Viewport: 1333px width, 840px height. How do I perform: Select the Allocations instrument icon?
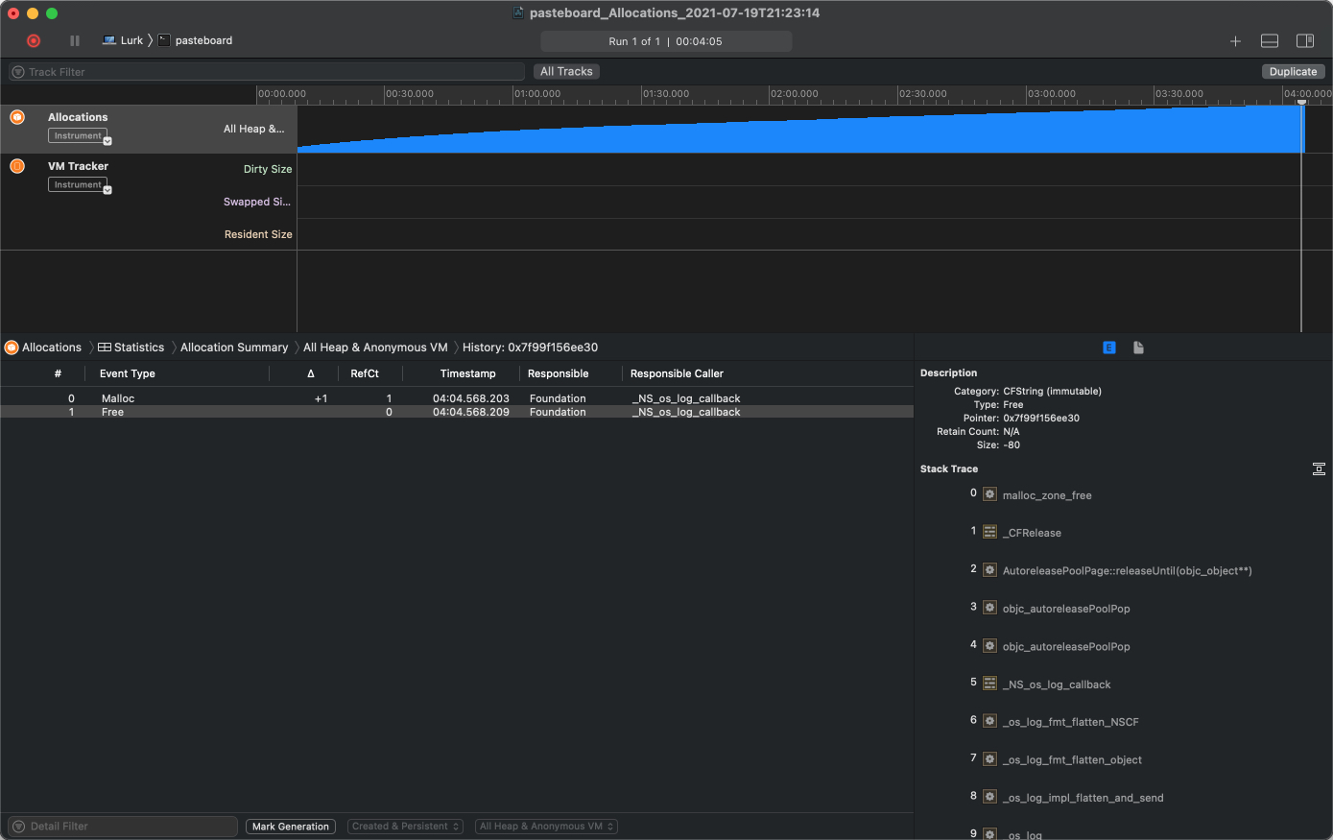(17, 117)
